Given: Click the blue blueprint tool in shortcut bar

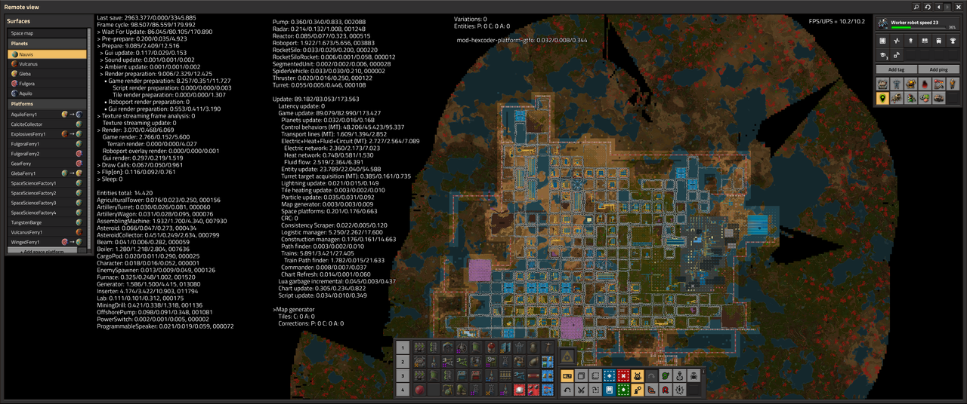Looking at the screenshot, I should tap(609, 375).
